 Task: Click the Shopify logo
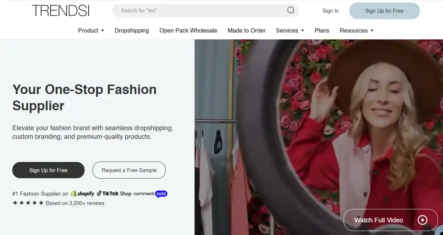[x=82, y=193]
